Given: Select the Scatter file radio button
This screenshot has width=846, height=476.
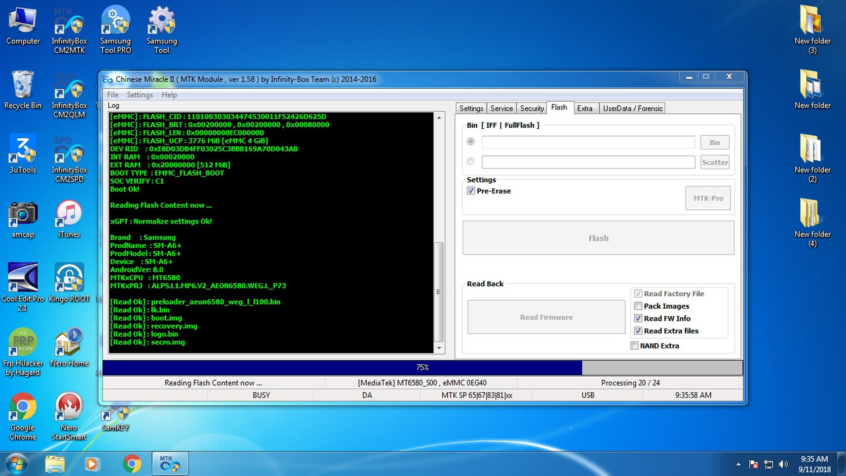Looking at the screenshot, I should 471,161.
